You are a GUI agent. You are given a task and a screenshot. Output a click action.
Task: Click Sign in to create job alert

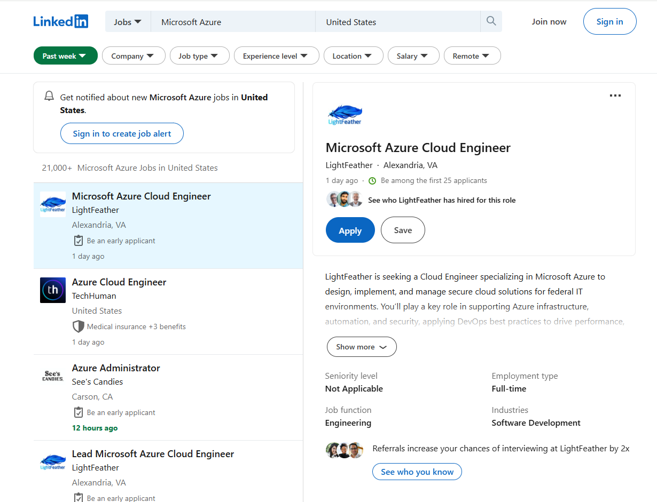(122, 133)
